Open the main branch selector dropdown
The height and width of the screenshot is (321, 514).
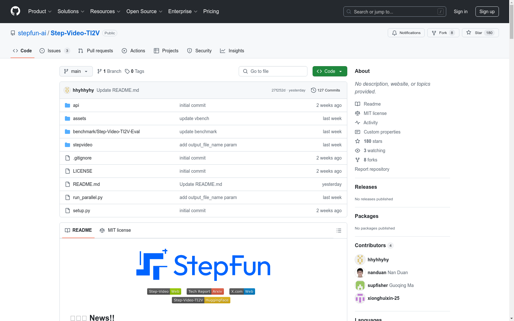(76, 71)
